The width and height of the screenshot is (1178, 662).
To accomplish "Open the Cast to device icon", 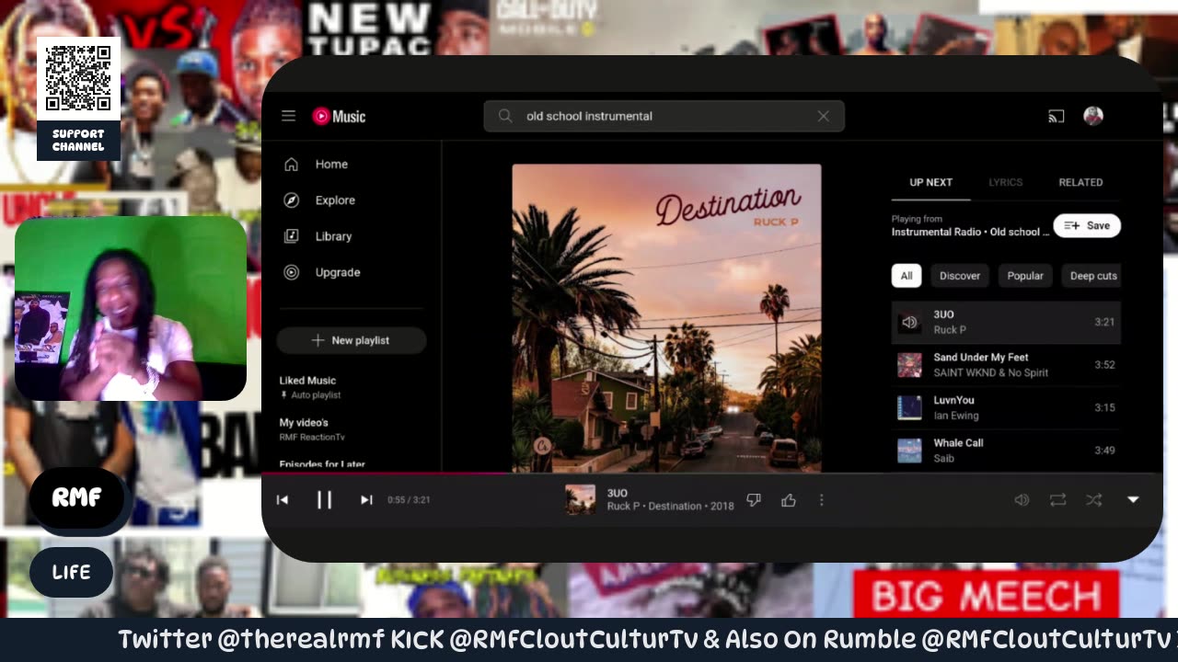I will point(1056,116).
